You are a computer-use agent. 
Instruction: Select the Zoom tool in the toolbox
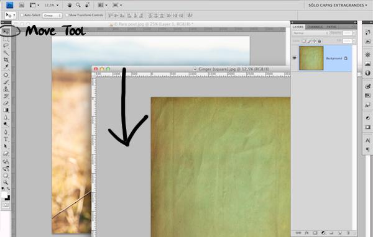tap(6, 182)
